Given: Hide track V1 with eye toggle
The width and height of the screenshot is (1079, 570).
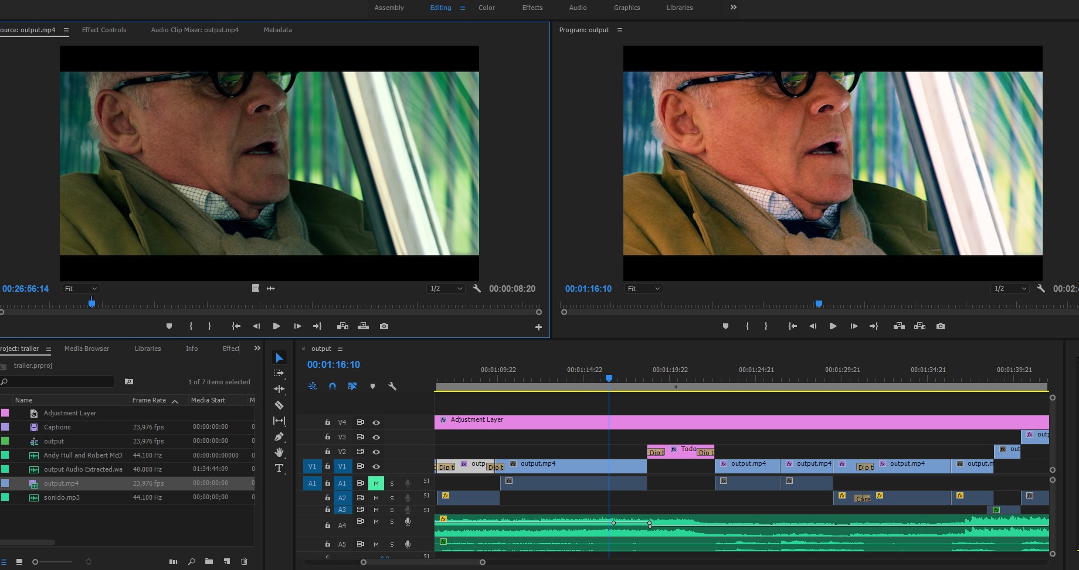Looking at the screenshot, I should click(376, 466).
